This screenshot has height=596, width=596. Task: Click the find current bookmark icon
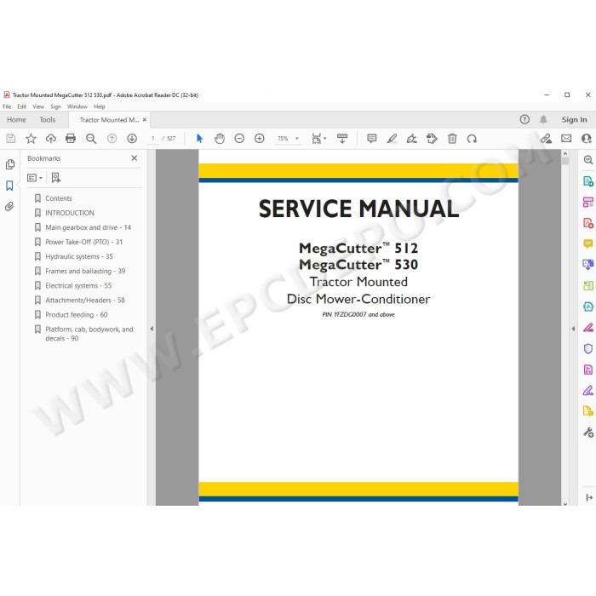[56, 177]
